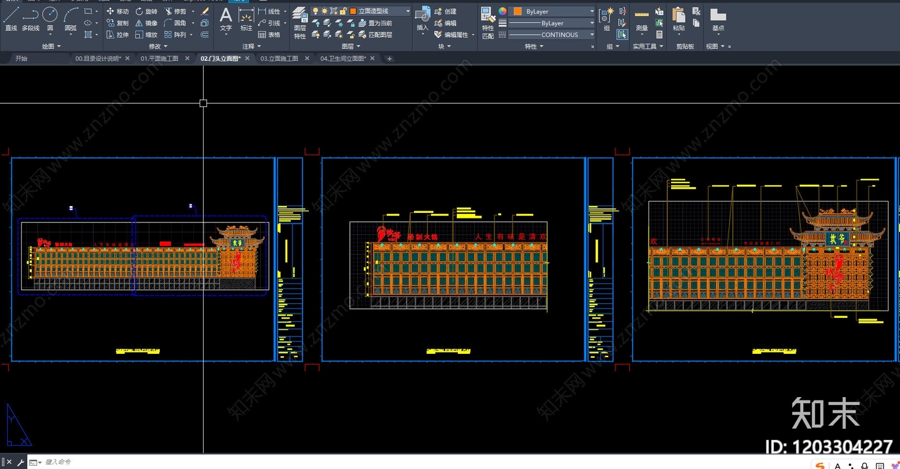Click the 插入 (Insert block) button
Viewport: 900px width, 469px height.
click(422, 19)
